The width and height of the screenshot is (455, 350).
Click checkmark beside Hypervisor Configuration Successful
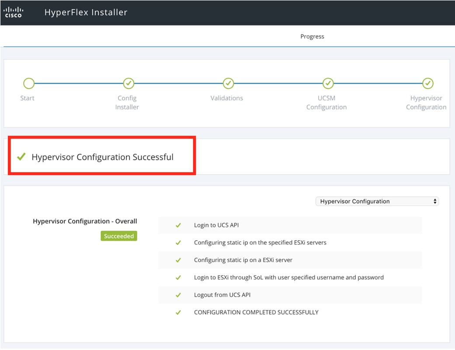(21, 157)
